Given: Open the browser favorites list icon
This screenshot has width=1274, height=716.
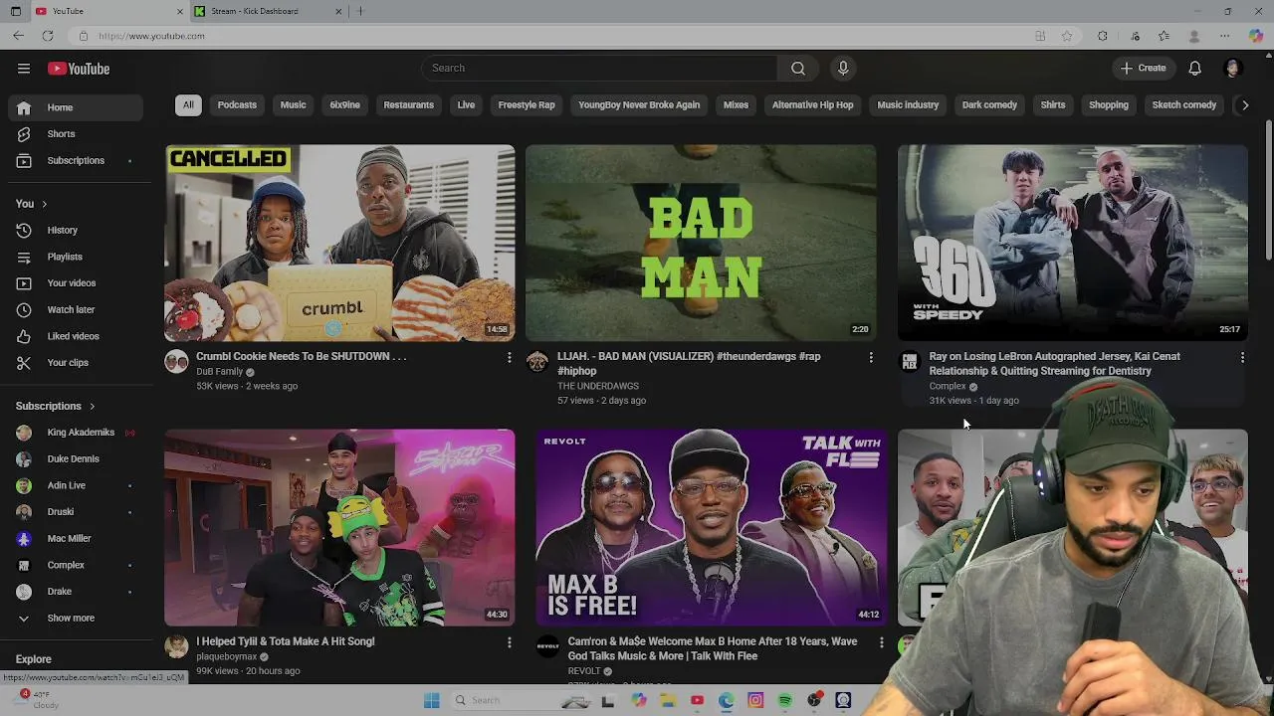Looking at the screenshot, I should (1164, 36).
